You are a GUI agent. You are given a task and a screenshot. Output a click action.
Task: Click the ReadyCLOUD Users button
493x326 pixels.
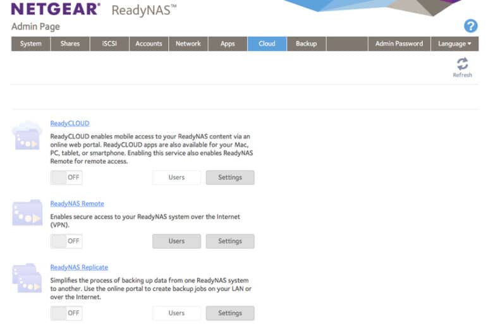(177, 178)
